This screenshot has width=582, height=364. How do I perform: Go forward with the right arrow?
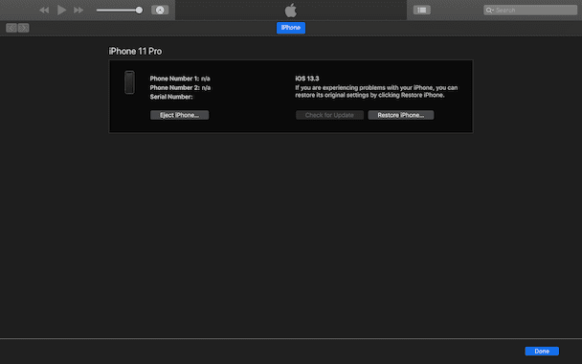[x=23, y=28]
